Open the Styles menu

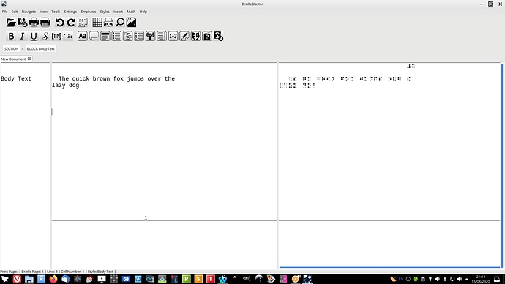(x=105, y=12)
